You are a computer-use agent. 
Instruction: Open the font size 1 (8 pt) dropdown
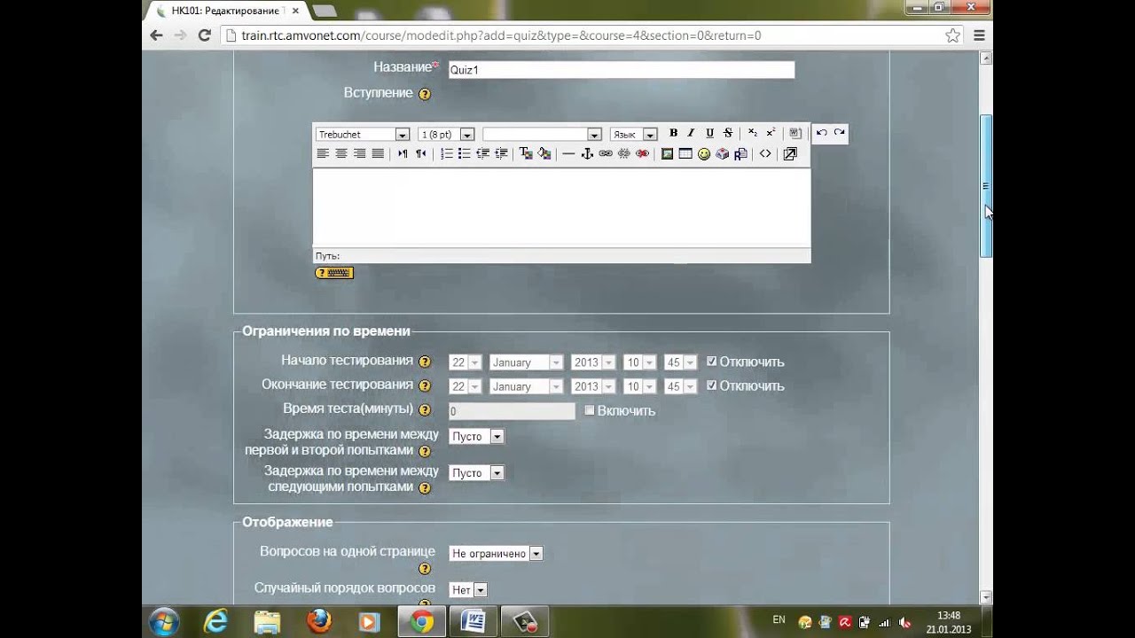[446, 135]
